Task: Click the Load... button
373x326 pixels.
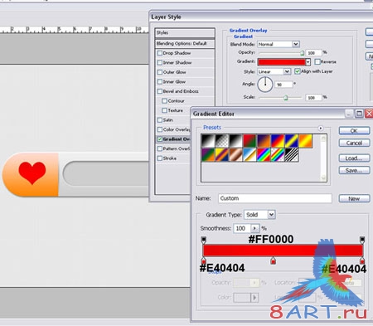Action: (354, 158)
